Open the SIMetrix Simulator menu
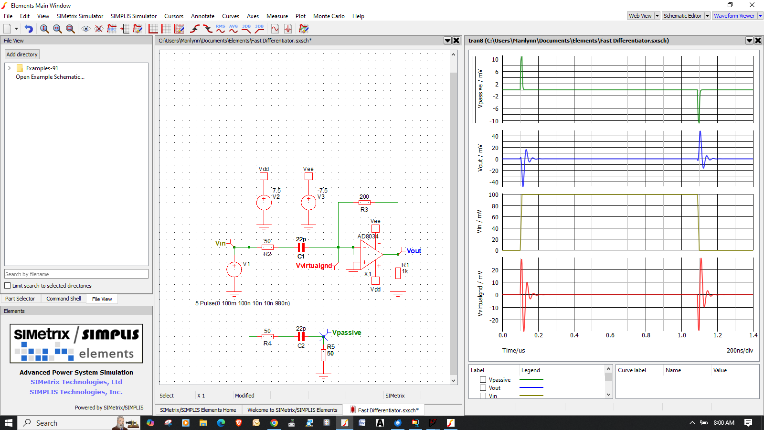764x430 pixels. pyautogui.click(x=80, y=16)
